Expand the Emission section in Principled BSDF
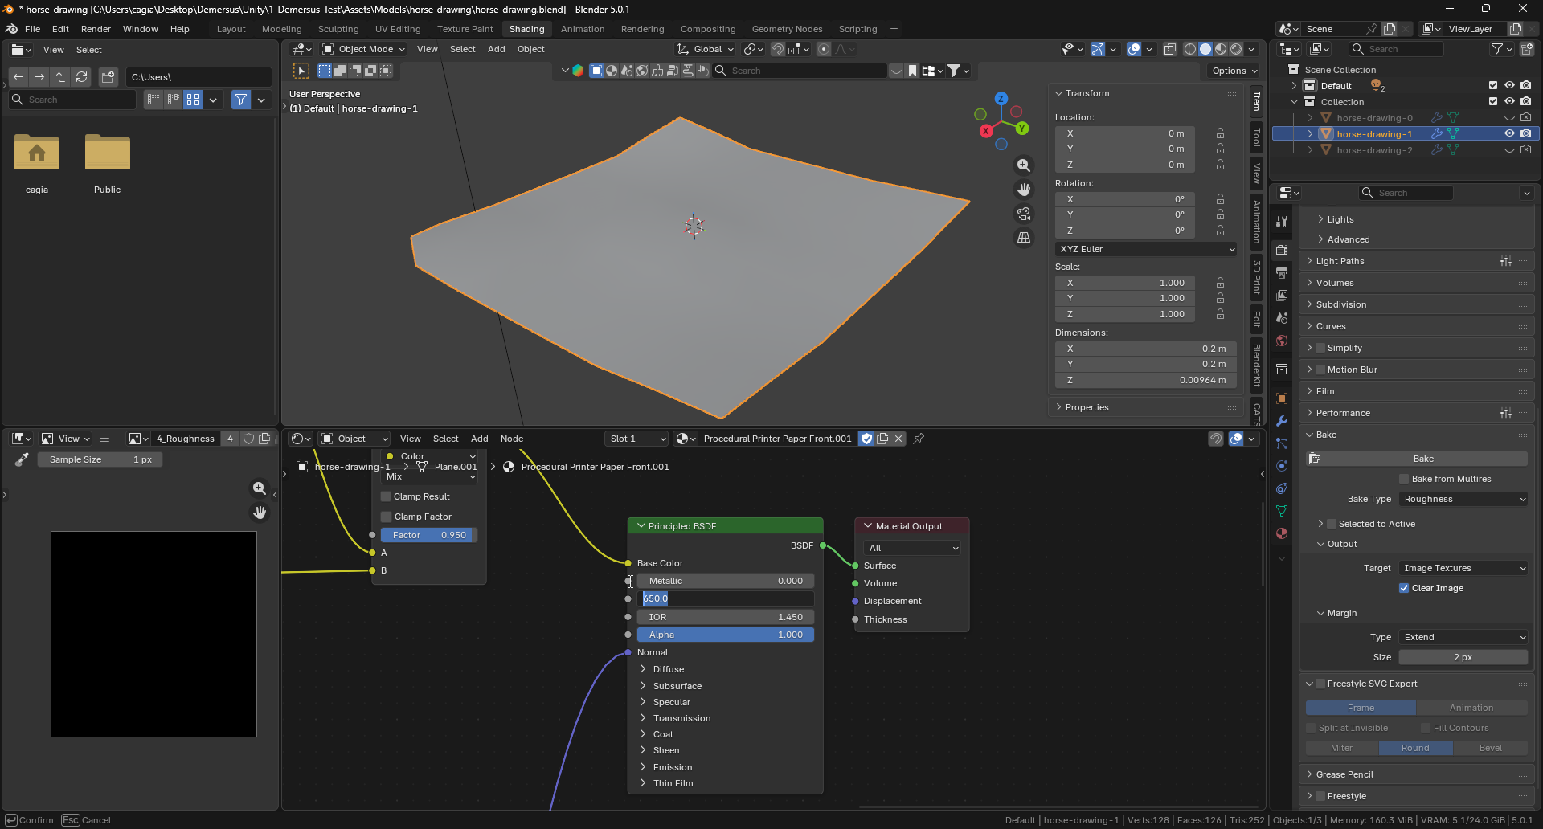1543x829 pixels. pos(672,767)
